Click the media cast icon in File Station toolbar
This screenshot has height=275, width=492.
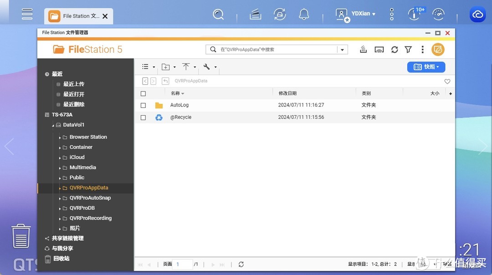click(379, 49)
